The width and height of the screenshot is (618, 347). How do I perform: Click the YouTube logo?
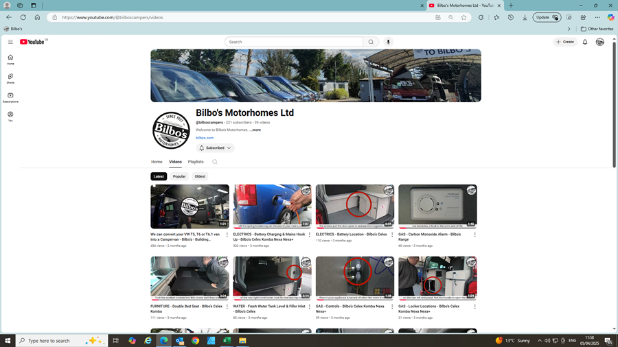32,42
